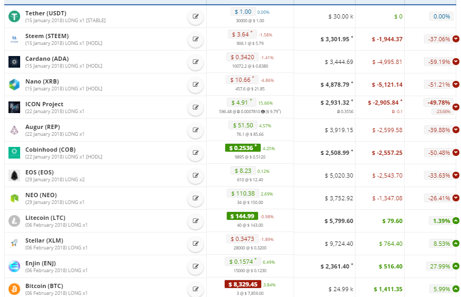
Task: Click the -23.66% ICON secondary percentage
Action: pyautogui.click(x=443, y=112)
